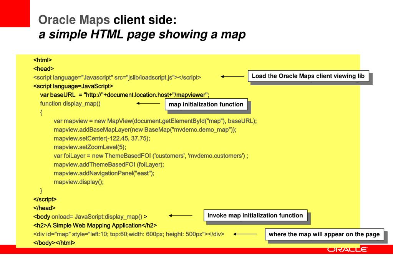The image size is (393, 272).
Task: Click the '<head>' opening tag line
Action: tap(43, 69)
